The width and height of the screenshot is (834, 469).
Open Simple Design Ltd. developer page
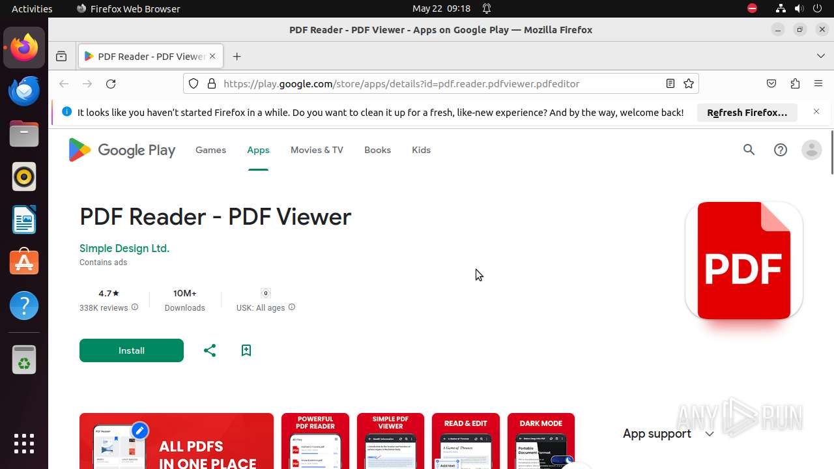124,248
